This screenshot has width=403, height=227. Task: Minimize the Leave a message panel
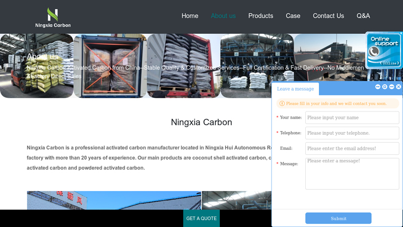(391, 87)
